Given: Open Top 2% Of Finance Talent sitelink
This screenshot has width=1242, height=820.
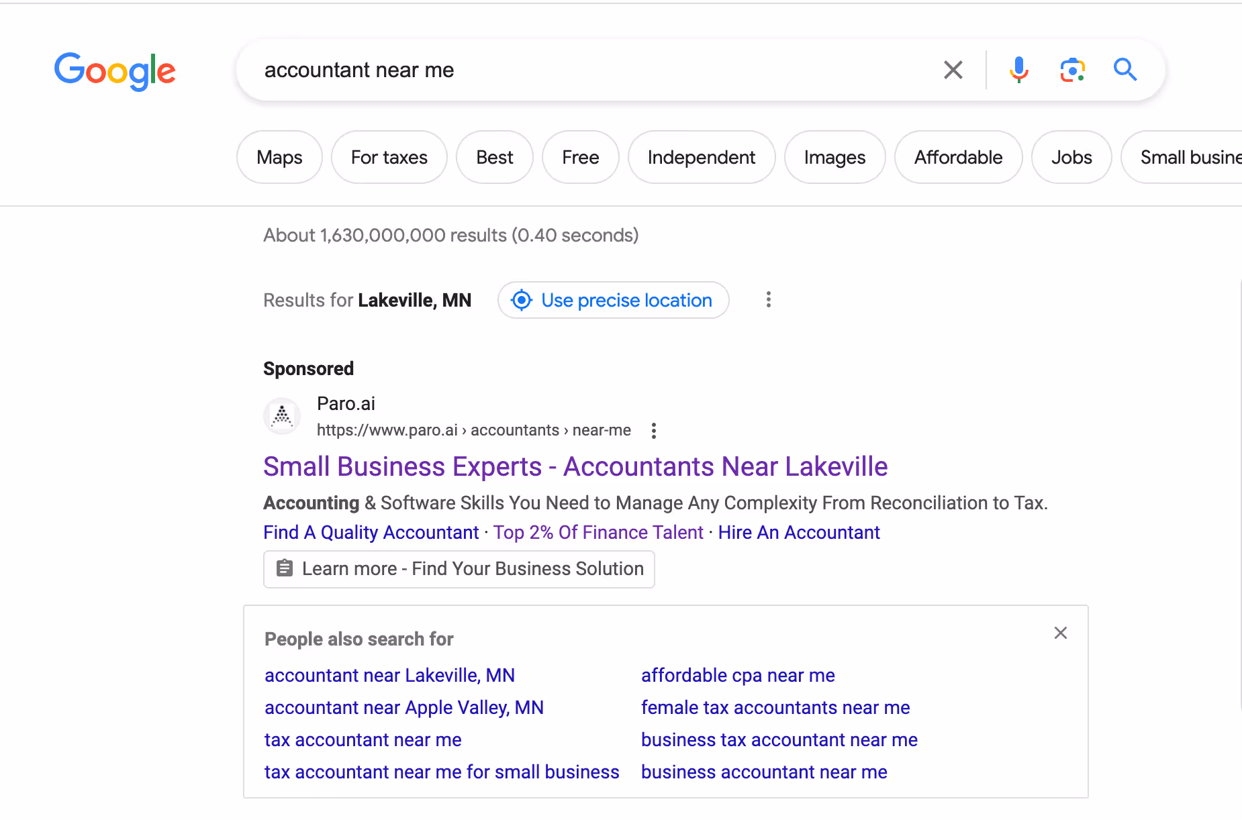Looking at the screenshot, I should click(x=598, y=532).
